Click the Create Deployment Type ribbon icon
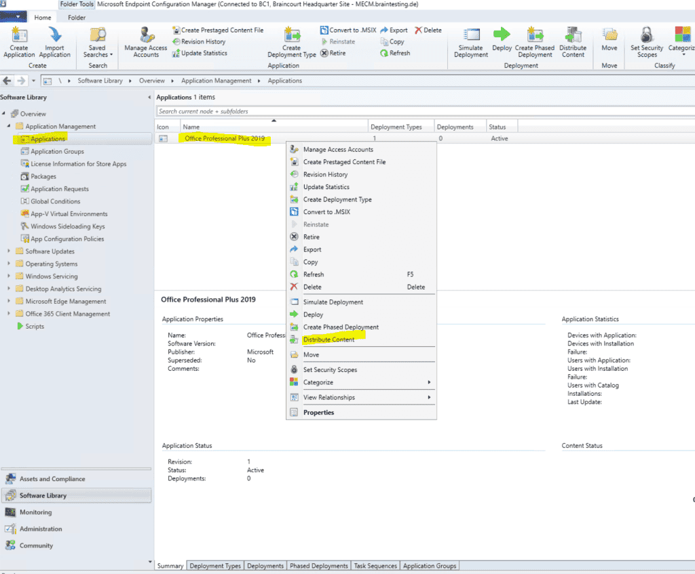The width and height of the screenshot is (695, 574). tap(292, 41)
